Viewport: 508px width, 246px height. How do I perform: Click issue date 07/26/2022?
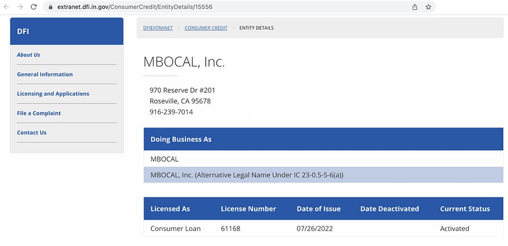[315, 229]
